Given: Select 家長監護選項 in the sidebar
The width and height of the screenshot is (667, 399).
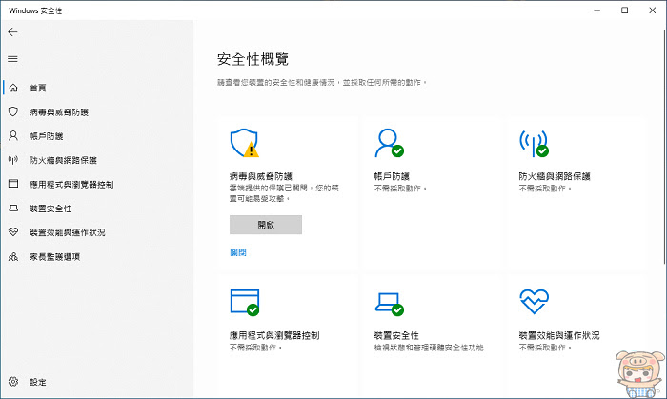Looking at the screenshot, I should pos(55,257).
